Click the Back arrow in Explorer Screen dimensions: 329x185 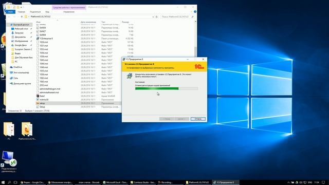click(9, 16)
